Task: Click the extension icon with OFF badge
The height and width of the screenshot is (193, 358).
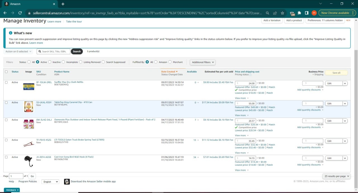Action: tap(292, 13)
